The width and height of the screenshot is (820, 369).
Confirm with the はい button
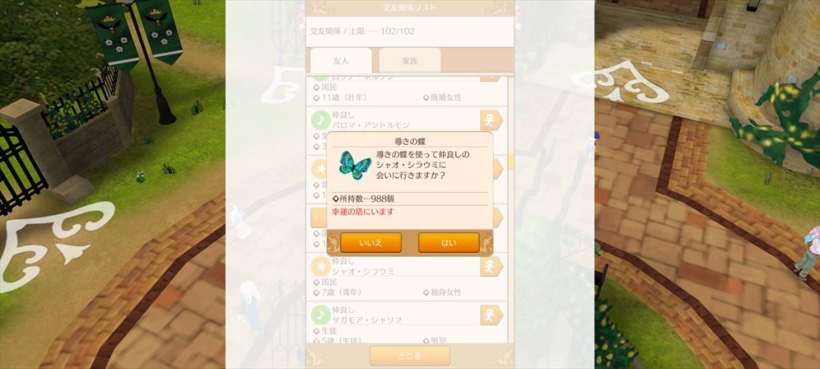(x=448, y=243)
